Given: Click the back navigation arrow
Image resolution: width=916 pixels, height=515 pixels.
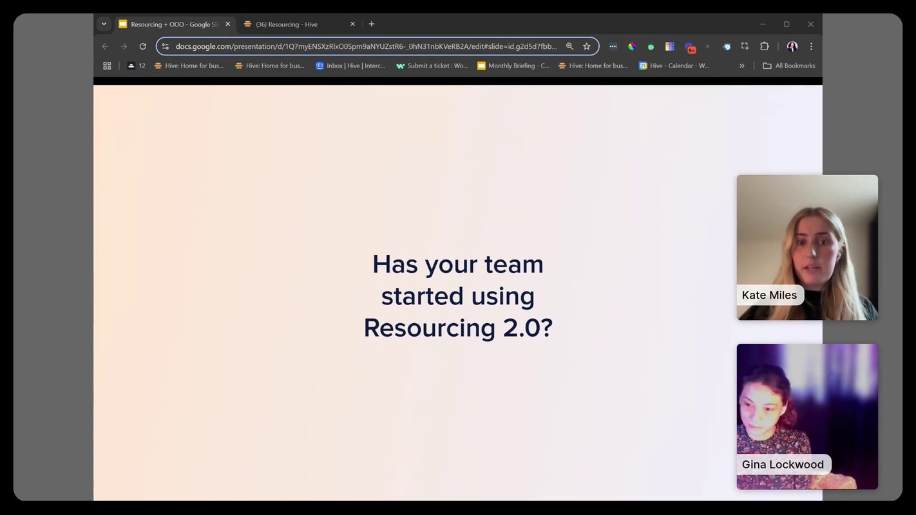Looking at the screenshot, I should click(104, 46).
